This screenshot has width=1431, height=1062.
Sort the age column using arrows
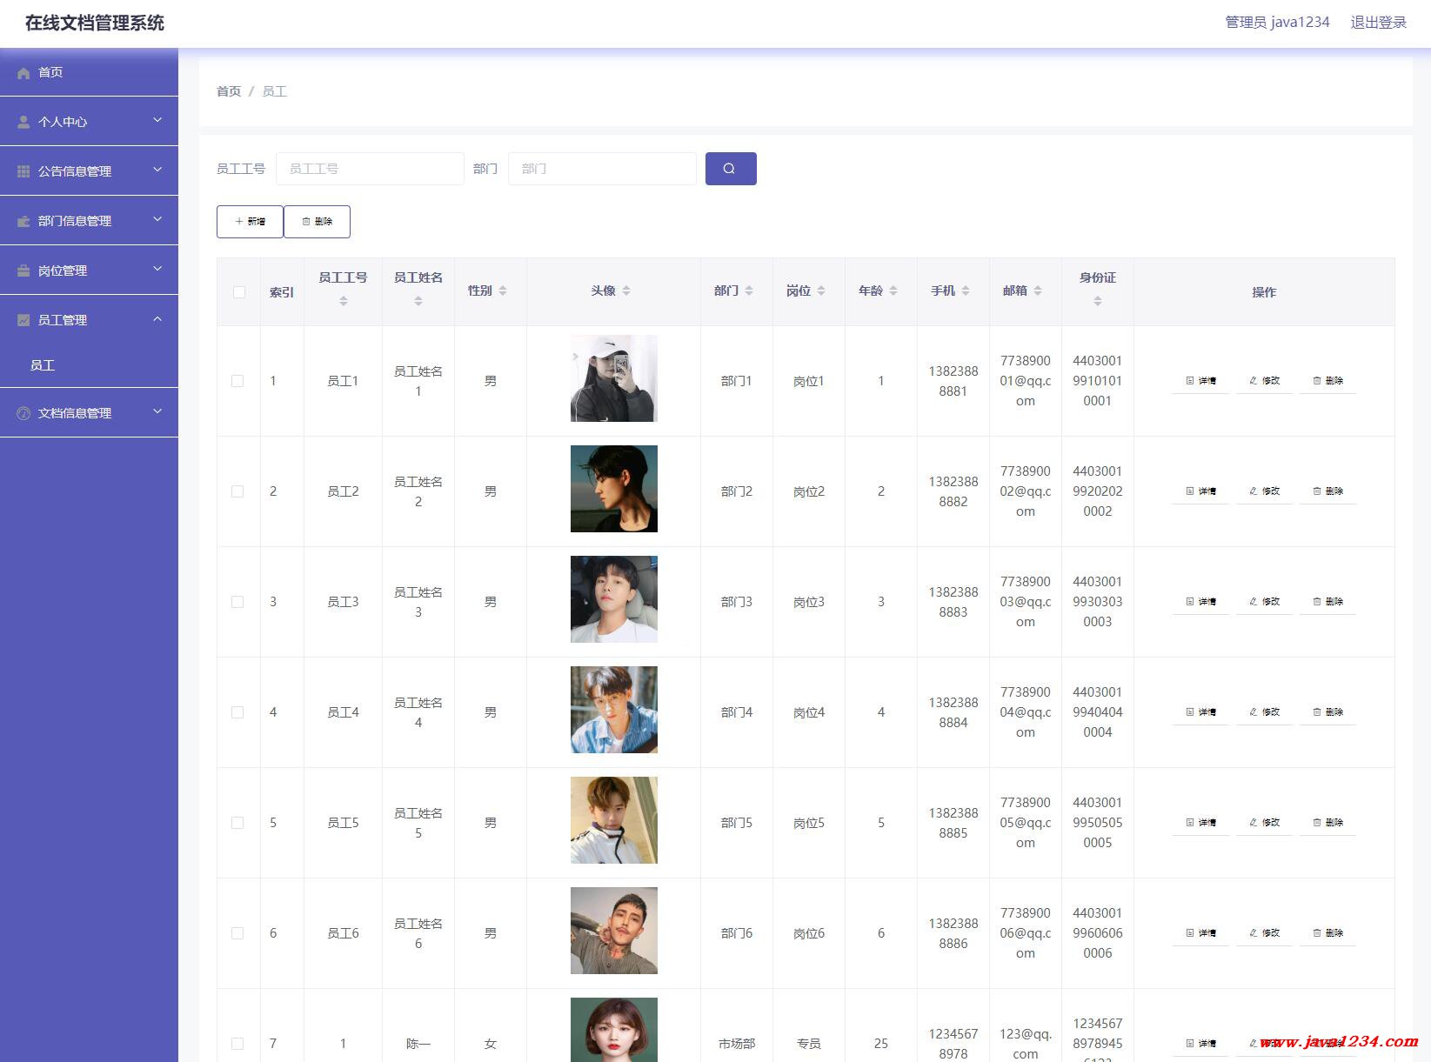click(x=893, y=291)
